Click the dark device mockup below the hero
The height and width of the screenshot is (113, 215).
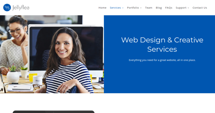pyautogui.click(x=54, y=112)
